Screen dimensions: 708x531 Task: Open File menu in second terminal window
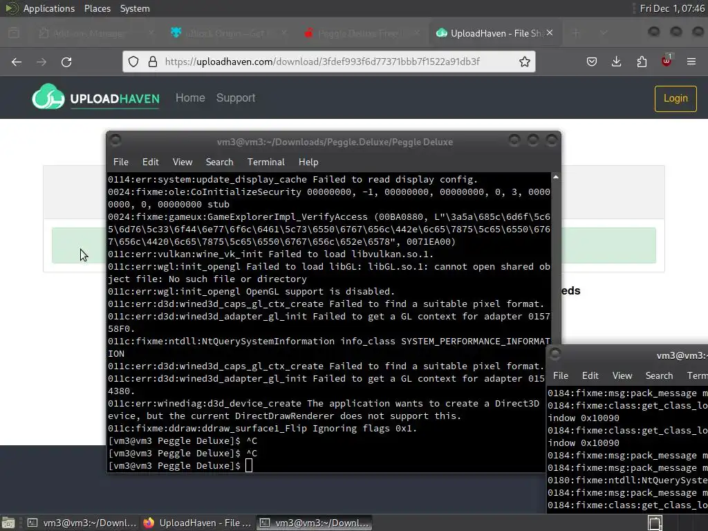[560, 375]
